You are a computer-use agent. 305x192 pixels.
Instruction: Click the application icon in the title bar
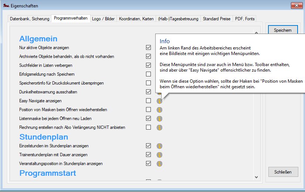pyautogui.click(x=6, y=6)
